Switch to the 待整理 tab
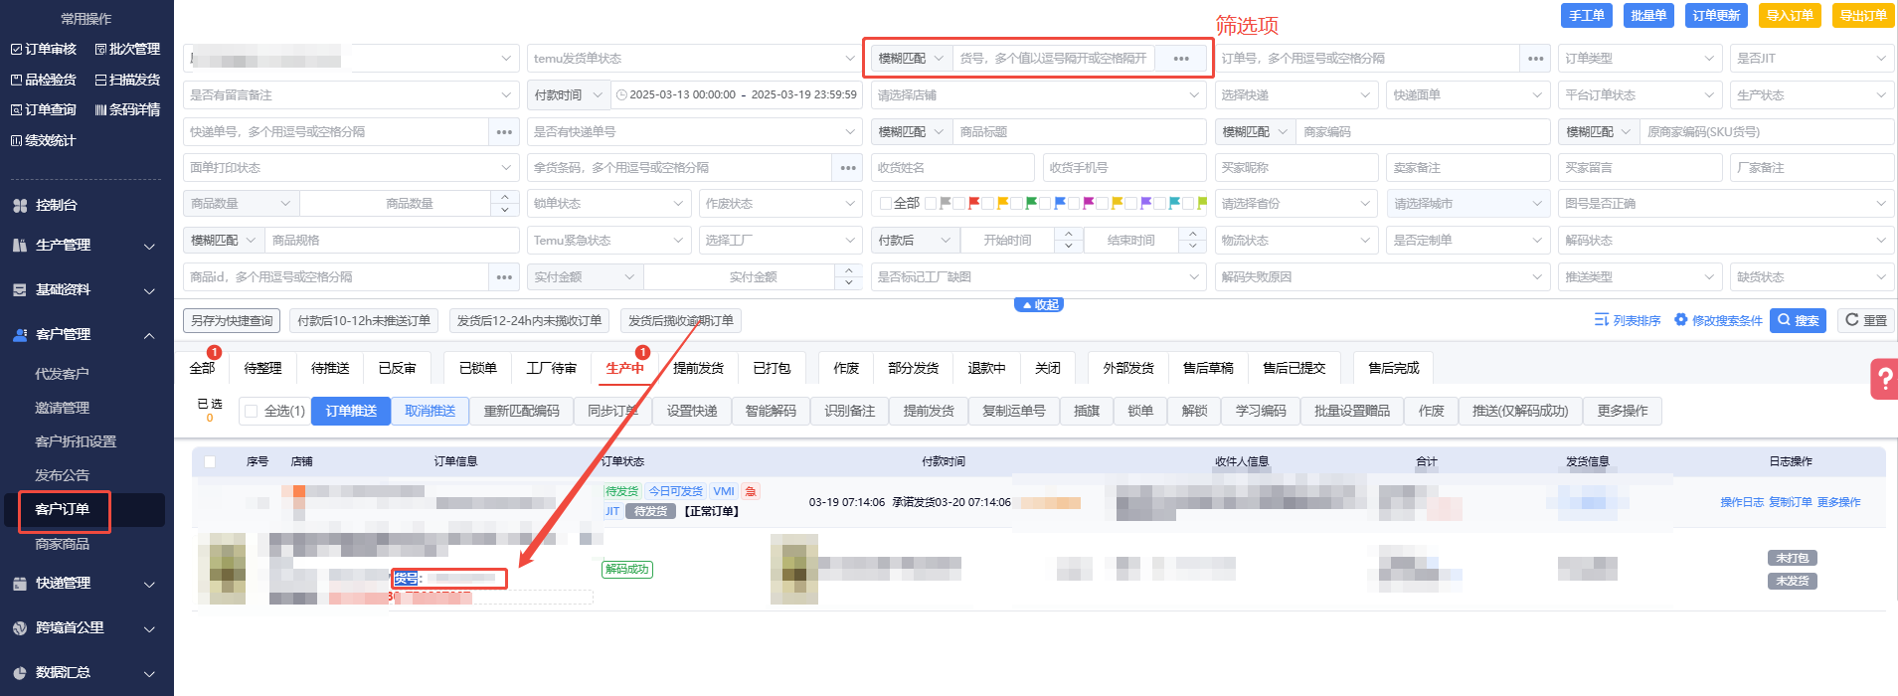The height and width of the screenshot is (696, 1898). click(262, 368)
